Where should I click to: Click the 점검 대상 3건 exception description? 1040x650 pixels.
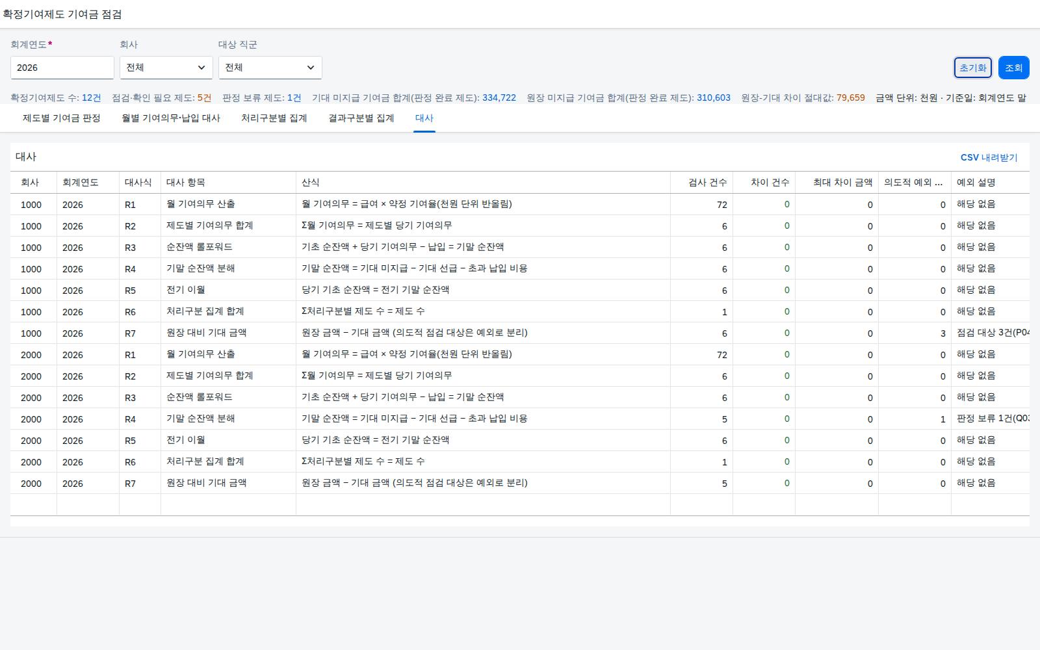(x=993, y=333)
